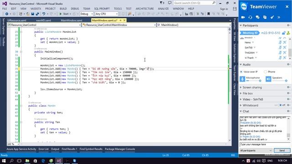
Task: Open the Resource_UserControl project dropdown
Action: [44, 25]
